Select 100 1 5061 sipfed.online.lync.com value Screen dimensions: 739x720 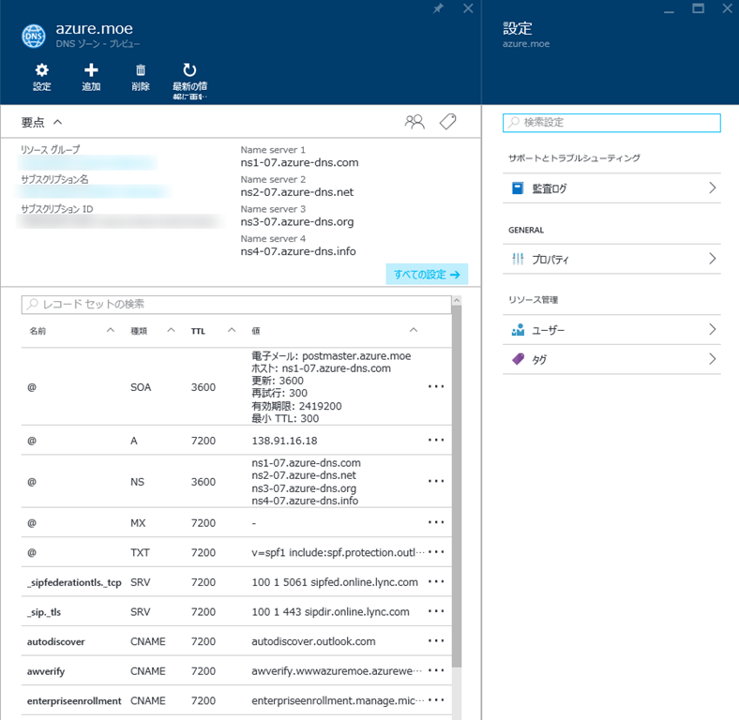pyautogui.click(x=335, y=582)
